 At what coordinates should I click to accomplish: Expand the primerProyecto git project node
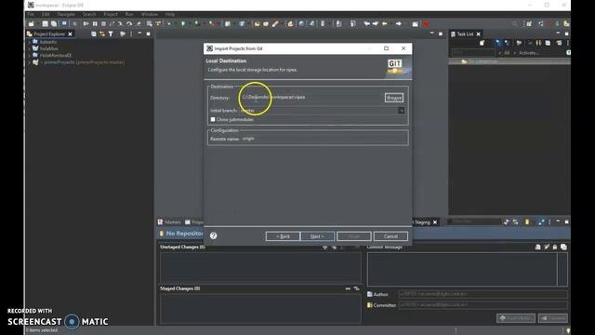29,62
